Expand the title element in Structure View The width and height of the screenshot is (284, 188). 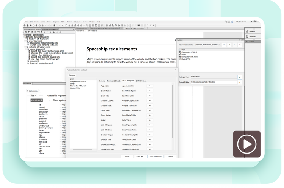tap(36, 96)
